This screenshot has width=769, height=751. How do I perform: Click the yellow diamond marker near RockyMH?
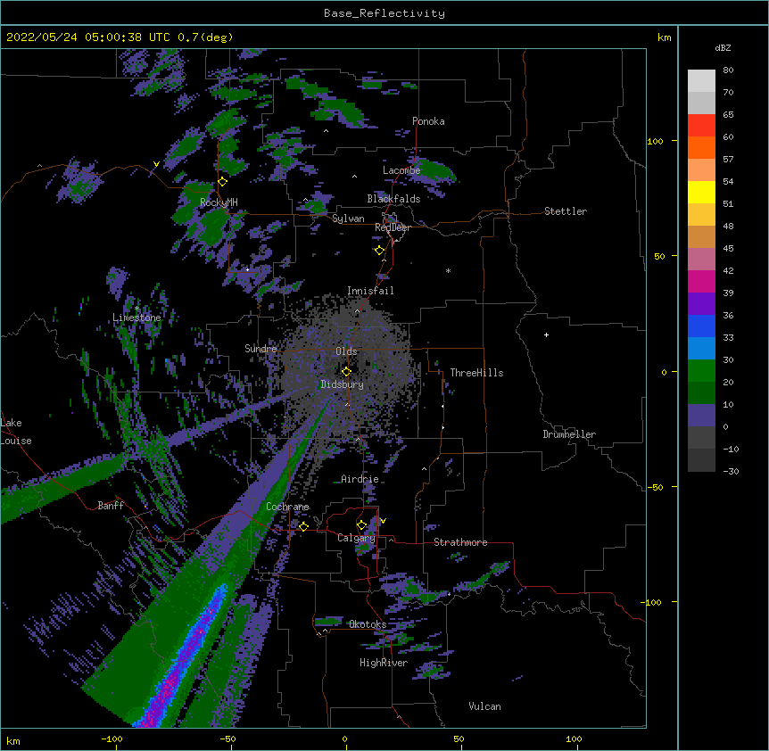pos(223,182)
